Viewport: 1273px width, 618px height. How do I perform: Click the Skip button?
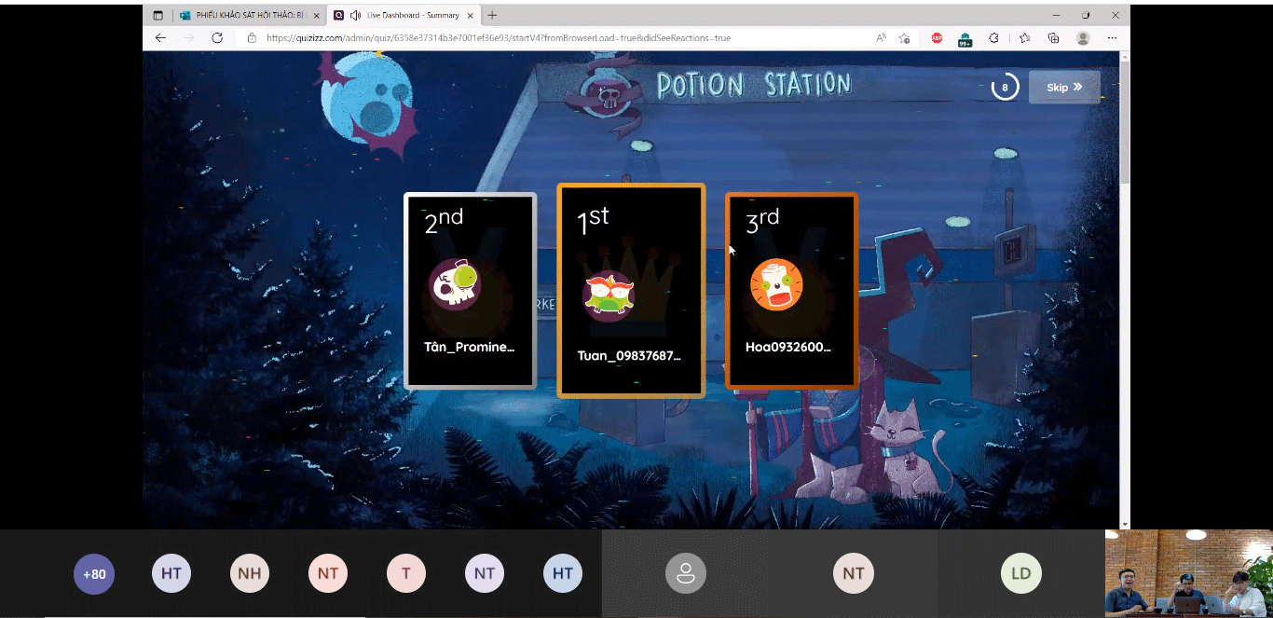pyautogui.click(x=1064, y=88)
